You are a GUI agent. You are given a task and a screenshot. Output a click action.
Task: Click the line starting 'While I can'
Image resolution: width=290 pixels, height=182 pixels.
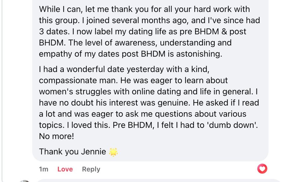144,9
